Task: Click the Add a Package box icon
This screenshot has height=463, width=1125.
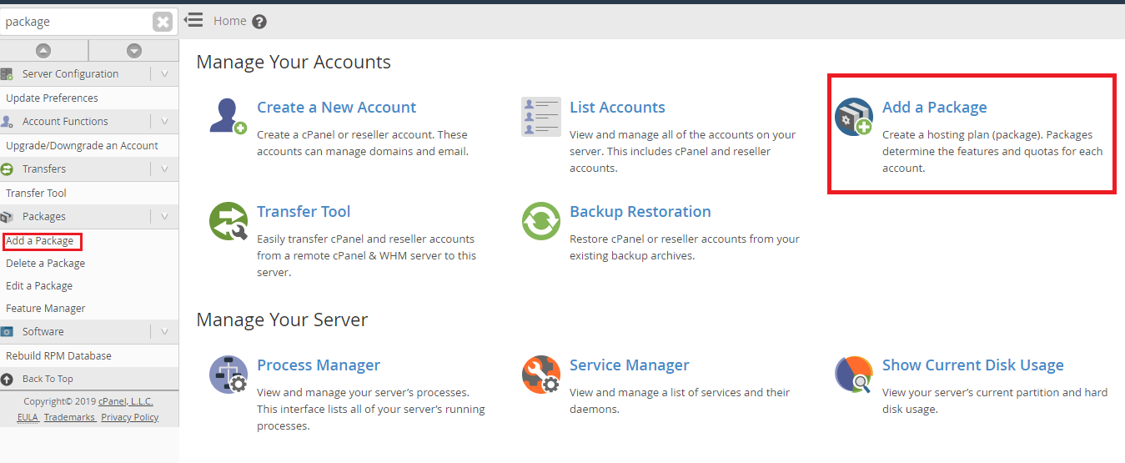Action: coord(853,116)
